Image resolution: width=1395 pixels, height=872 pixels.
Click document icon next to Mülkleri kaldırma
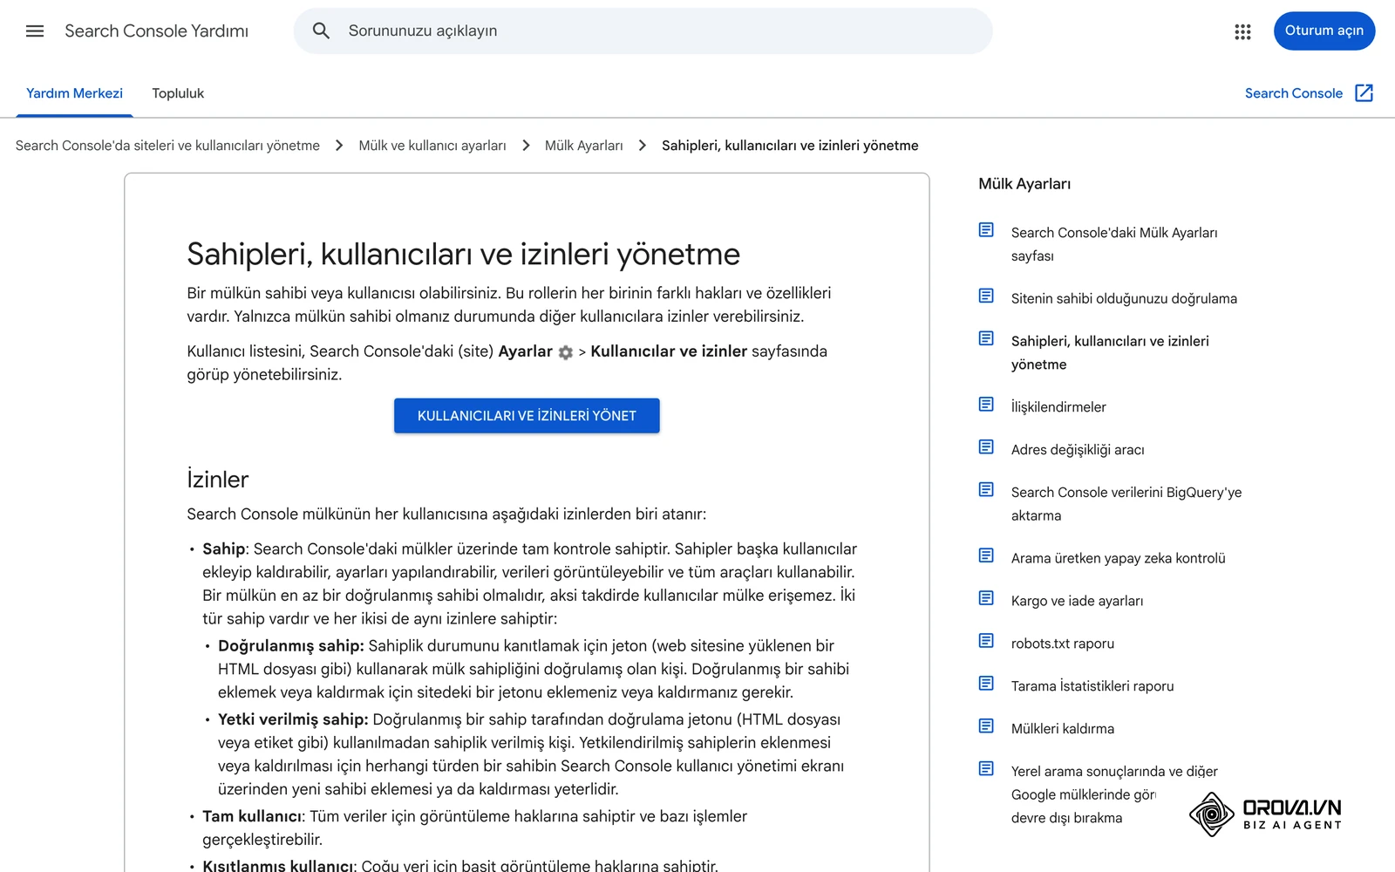coord(986,726)
